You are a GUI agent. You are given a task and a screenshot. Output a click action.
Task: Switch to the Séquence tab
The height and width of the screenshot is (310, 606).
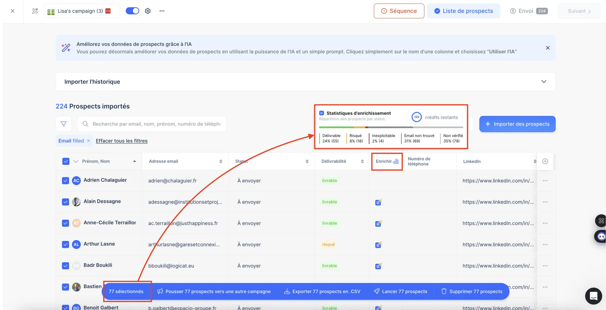click(x=399, y=11)
